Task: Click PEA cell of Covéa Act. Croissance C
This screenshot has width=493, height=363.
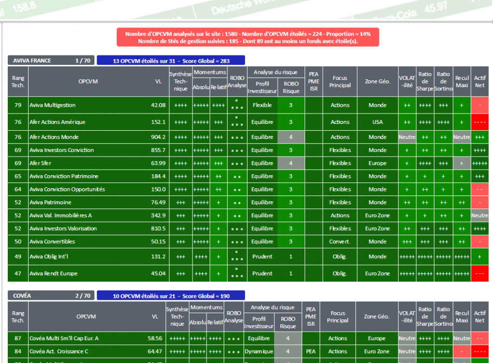Action: pos(311,352)
